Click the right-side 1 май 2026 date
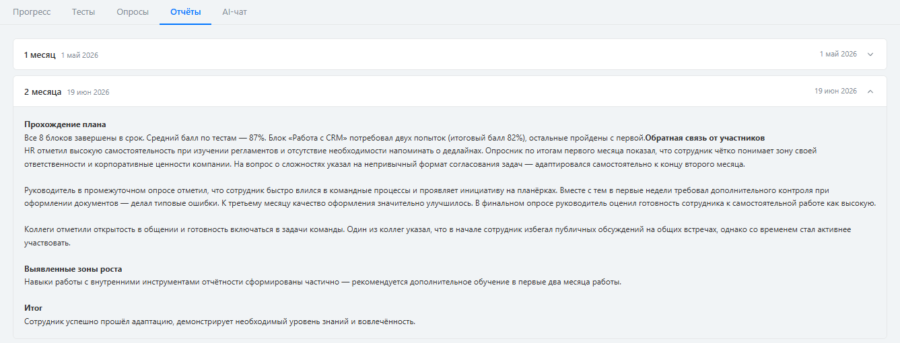Screen dimensions: 900x343 coord(838,54)
